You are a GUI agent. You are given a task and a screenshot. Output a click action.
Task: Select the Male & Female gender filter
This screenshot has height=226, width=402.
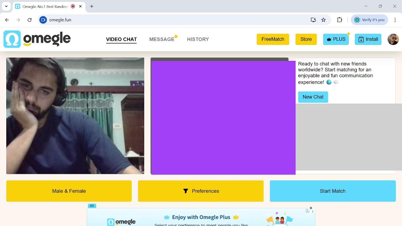click(x=69, y=191)
